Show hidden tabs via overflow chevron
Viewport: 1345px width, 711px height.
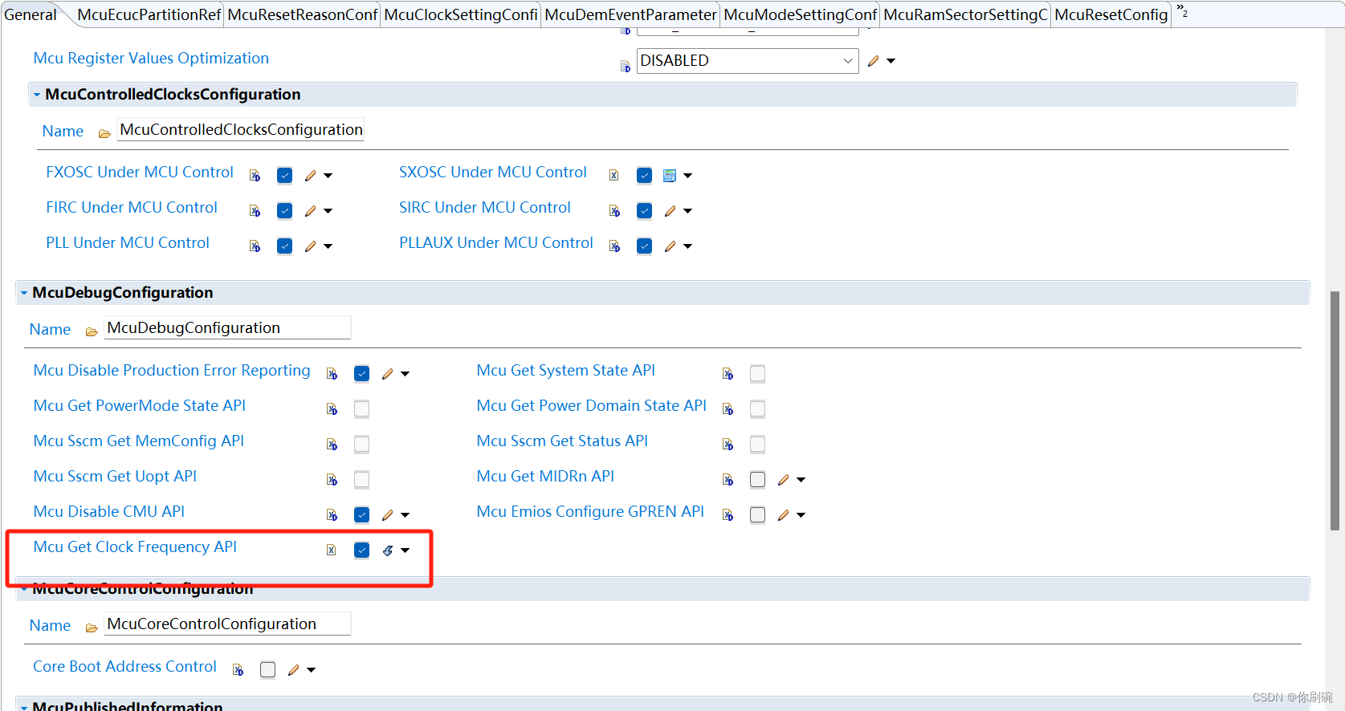1182,11
